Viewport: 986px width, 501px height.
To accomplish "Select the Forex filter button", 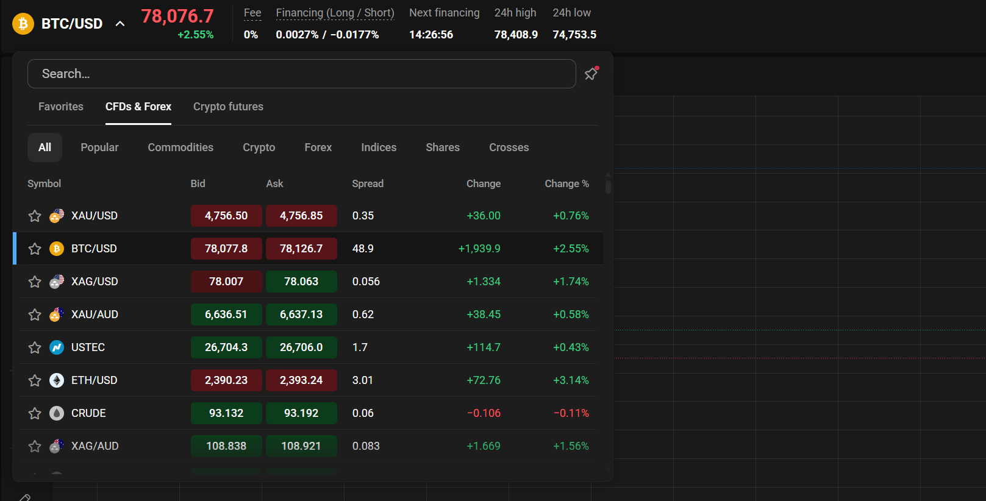I will coord(318,147).
